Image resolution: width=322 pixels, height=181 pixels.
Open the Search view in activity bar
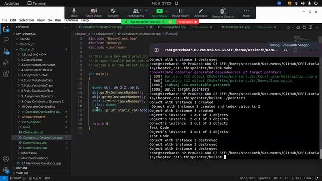tap(6, 40)
